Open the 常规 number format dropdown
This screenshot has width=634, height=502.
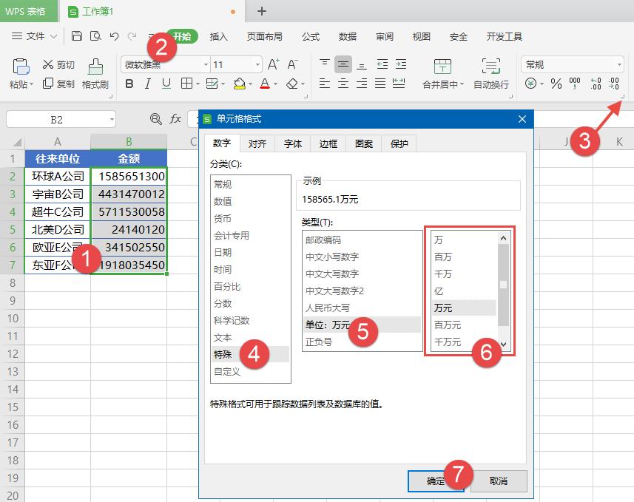click(x=620, y=64)
